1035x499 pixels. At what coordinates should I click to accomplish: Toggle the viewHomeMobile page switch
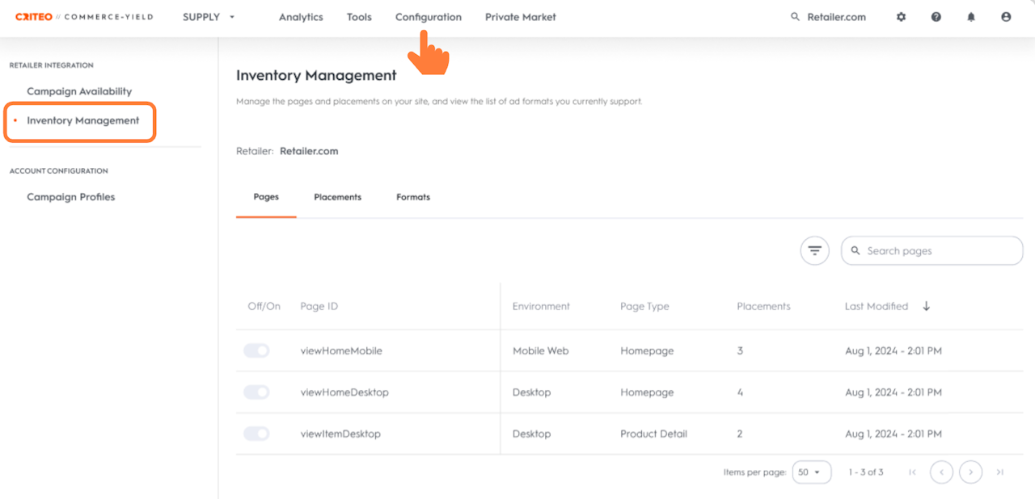point(256,350)
